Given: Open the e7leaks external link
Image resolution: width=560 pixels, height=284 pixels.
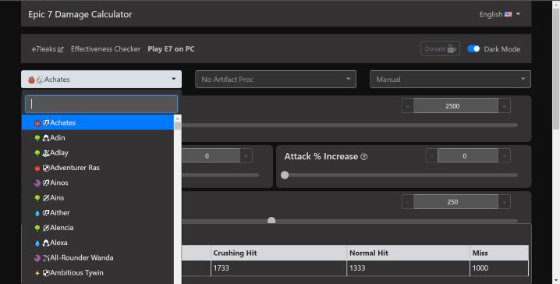Looking at the screenshot, I should coord(48,49).
